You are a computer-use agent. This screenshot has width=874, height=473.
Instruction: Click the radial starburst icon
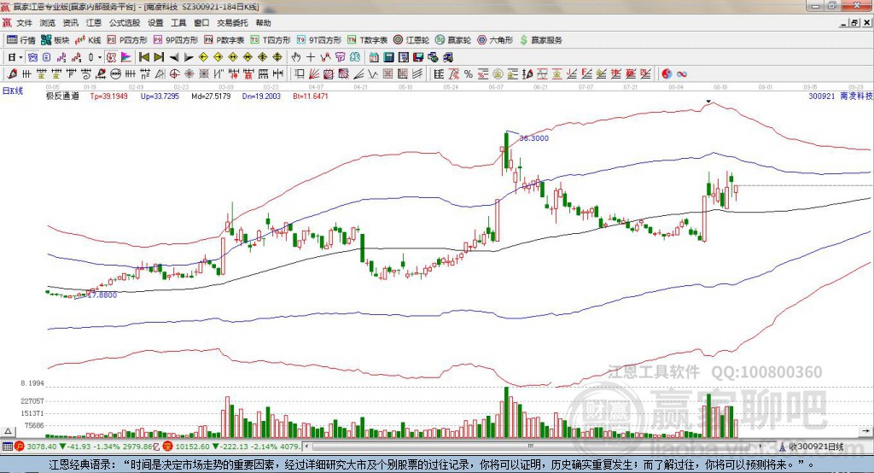click(189, 73)
